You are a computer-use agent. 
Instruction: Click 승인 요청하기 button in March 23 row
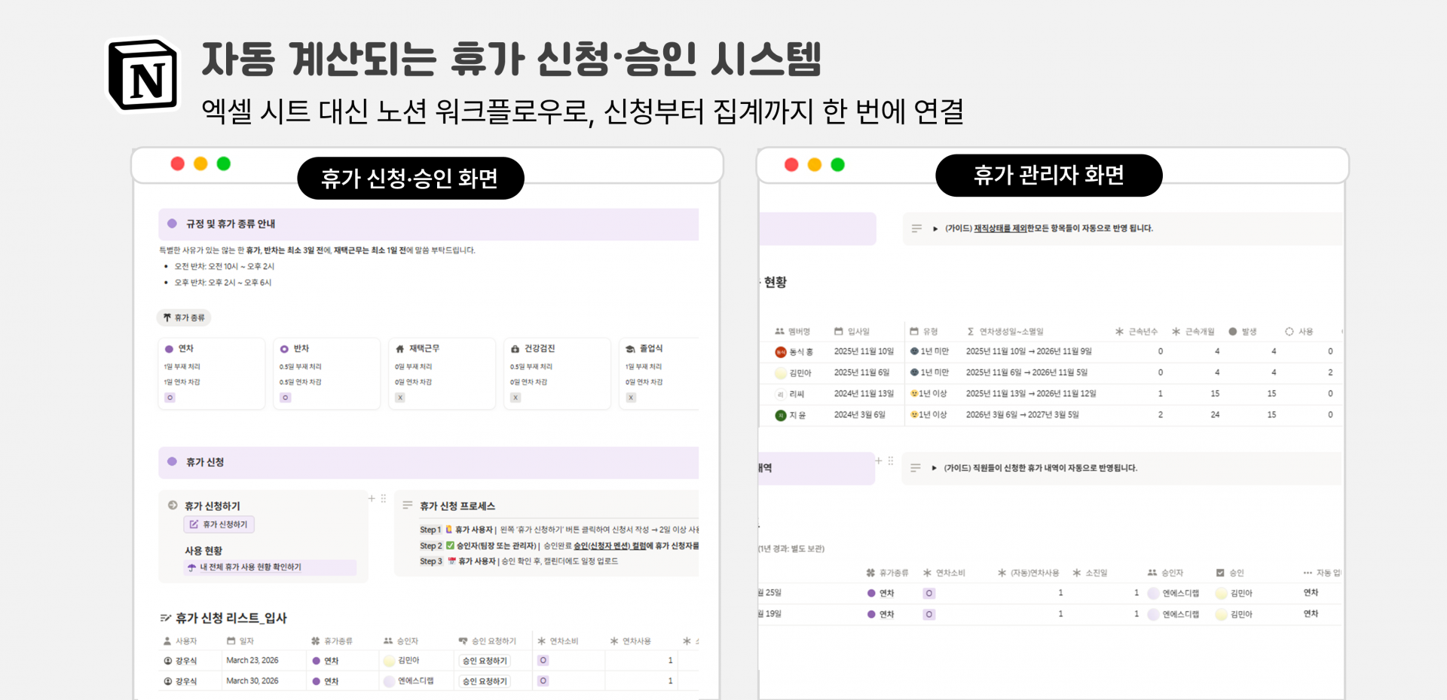tap(485, 661)
